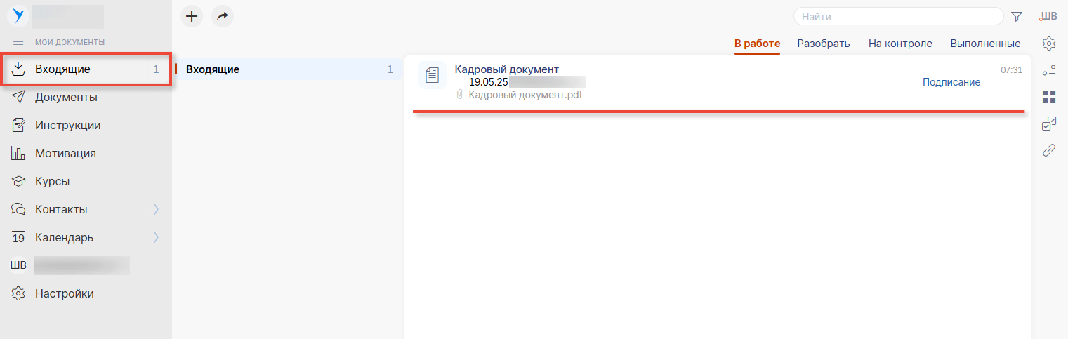The height and width of the screenshot is (339, 1068).
Task: Open the four-squares grid icon
Action: coord(1049,96)
